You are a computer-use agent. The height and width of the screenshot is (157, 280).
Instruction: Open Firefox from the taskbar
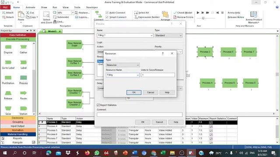87,153
